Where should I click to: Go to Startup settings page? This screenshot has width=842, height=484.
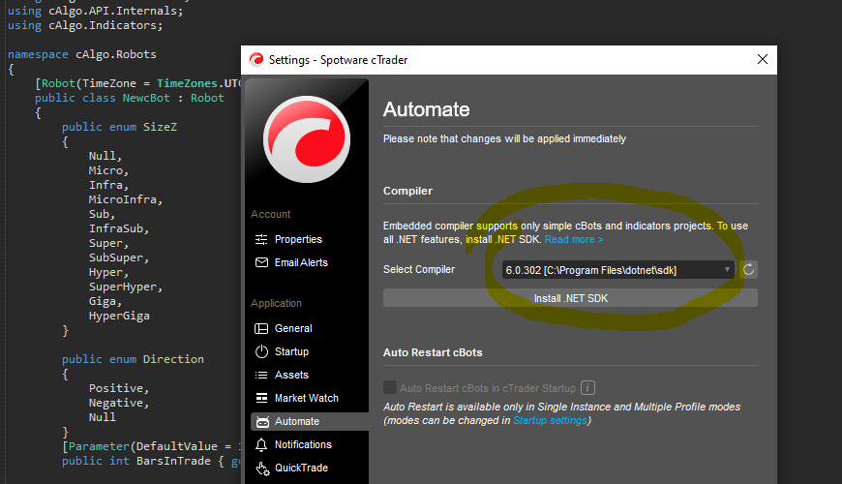291,351
